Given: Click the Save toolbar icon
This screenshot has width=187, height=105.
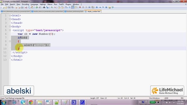Looking at the screenshot, I should [9, 7].
